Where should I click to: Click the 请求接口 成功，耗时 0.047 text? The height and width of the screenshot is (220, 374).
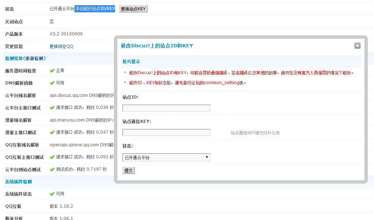[x=85, y=132]
